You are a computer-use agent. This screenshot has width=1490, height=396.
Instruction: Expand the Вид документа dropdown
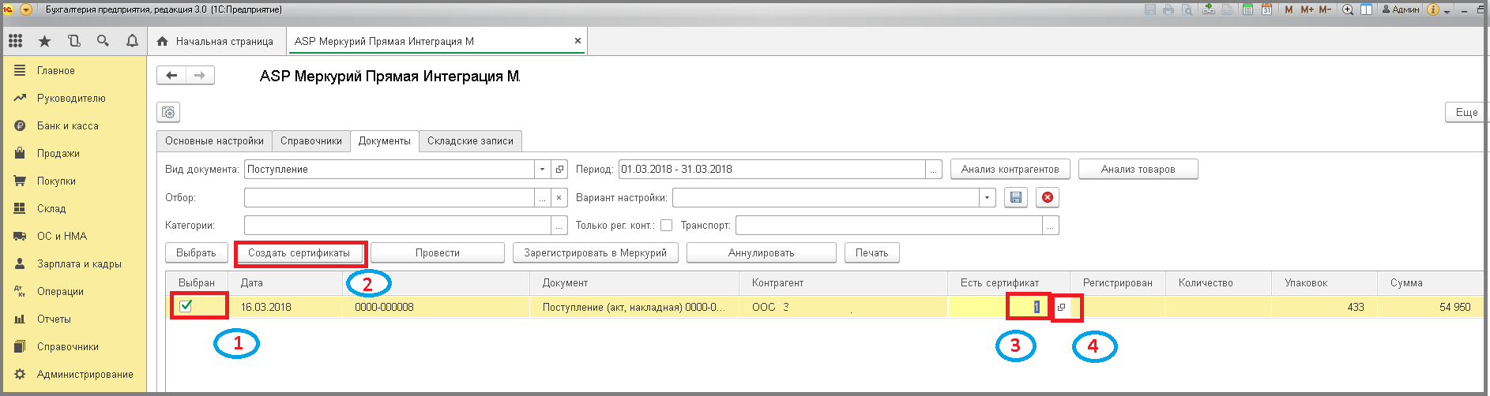pyautogui.click(x=542, y=169)
